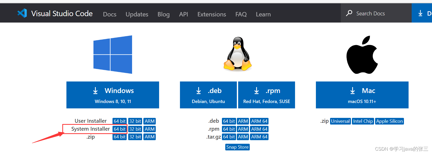Screen dimensions: 432x154
Task: Select Linux .rpm ARM
Action: tap(243, 129)
